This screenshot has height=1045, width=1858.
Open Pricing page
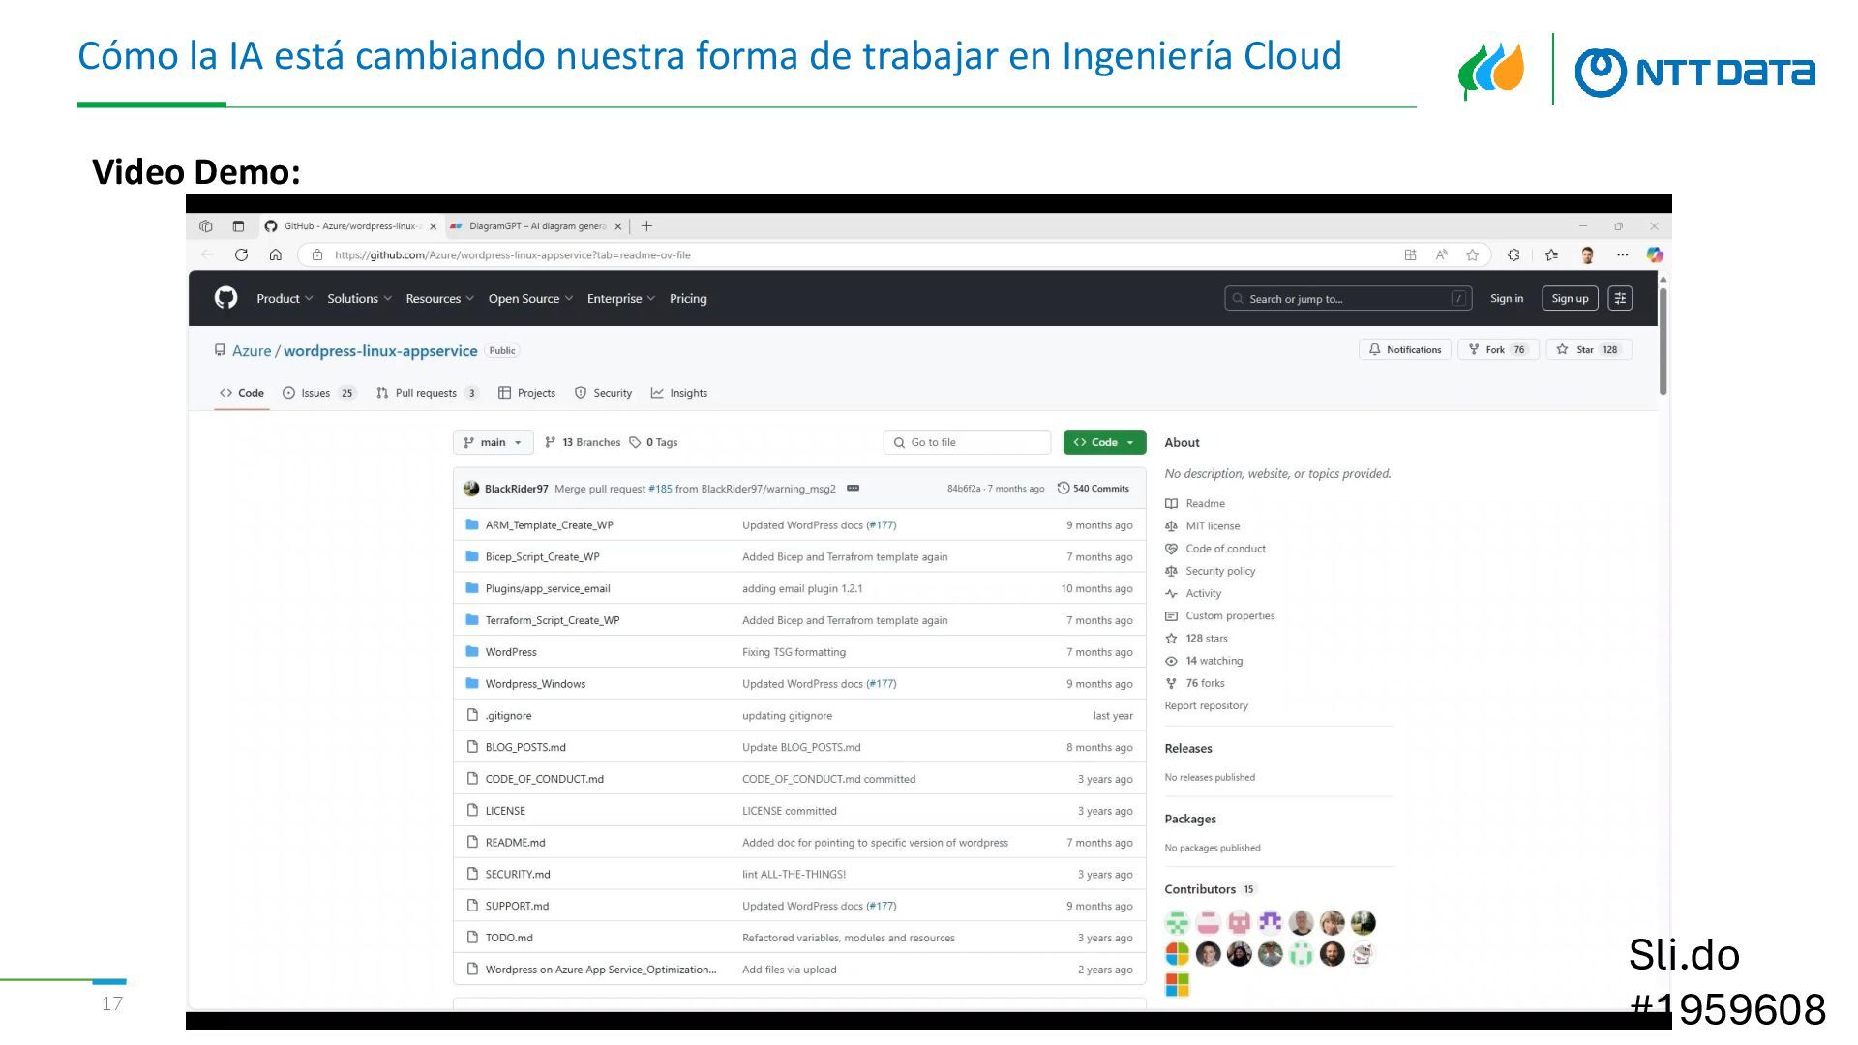pos(688,299)
